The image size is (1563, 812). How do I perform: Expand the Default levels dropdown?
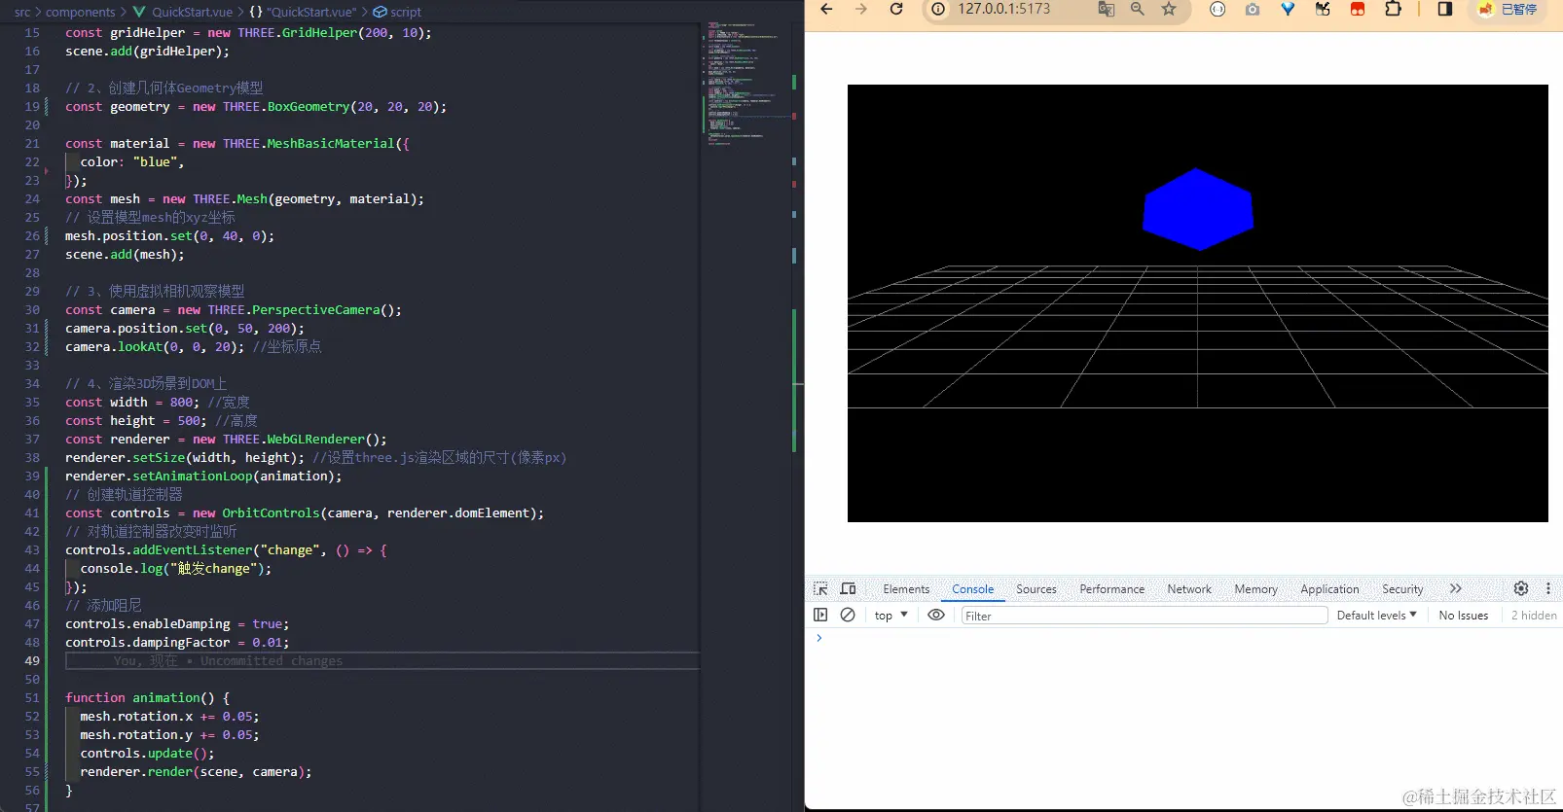coord(1376,616)
